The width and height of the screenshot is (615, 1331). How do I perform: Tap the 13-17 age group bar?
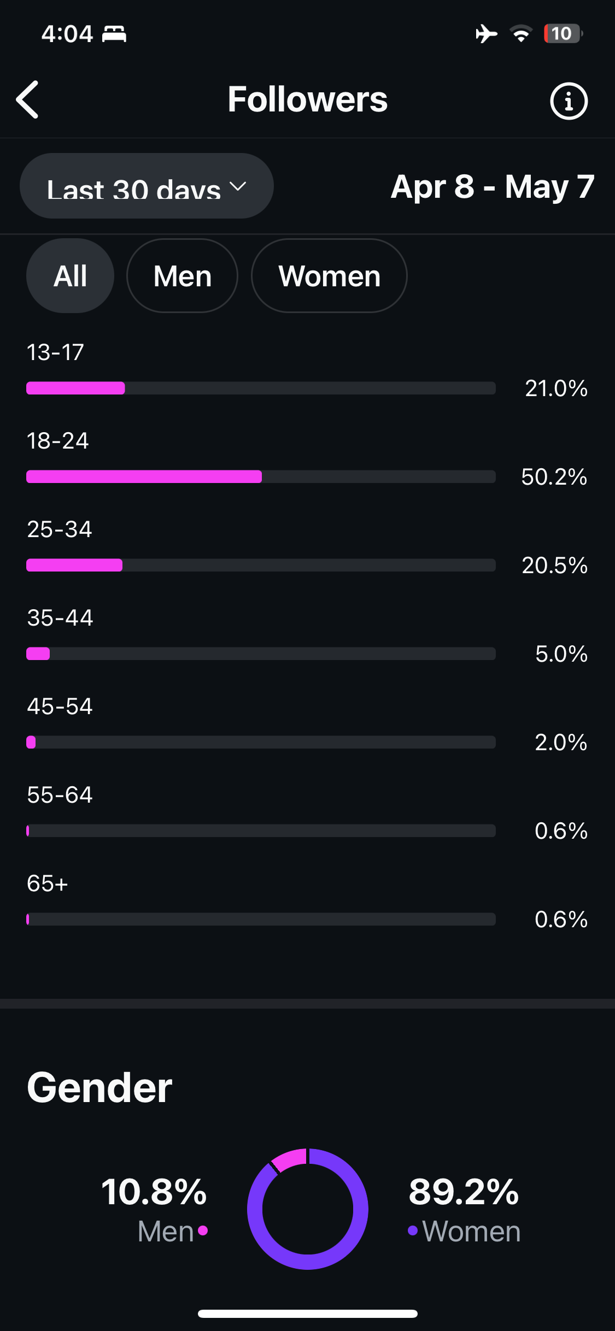[261, 388]
